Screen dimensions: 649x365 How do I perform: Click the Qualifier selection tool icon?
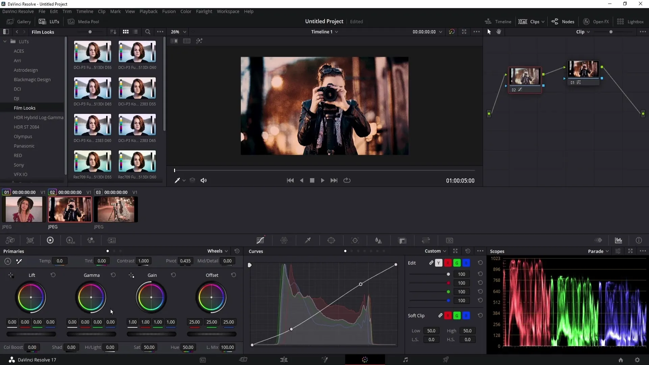click(308, 241)
